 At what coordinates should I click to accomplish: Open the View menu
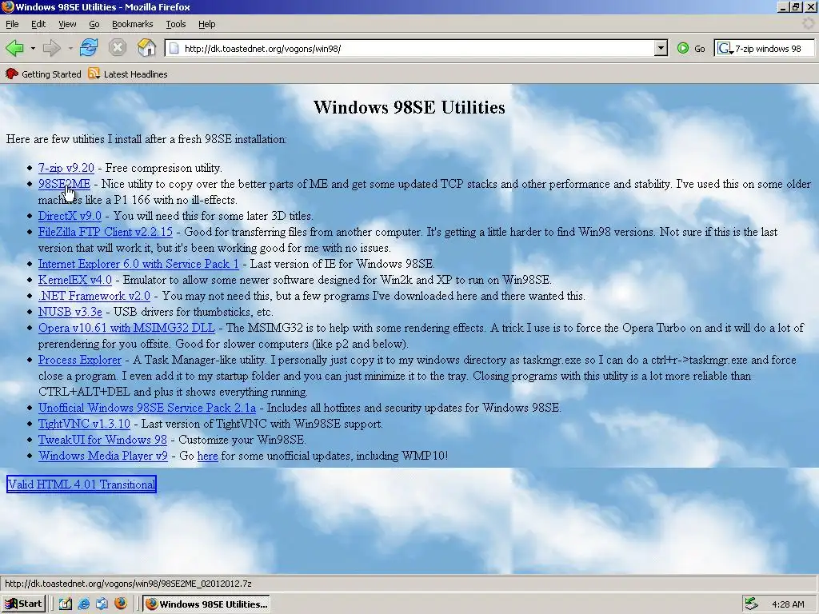pyautogui.click(x=67, y=24)
